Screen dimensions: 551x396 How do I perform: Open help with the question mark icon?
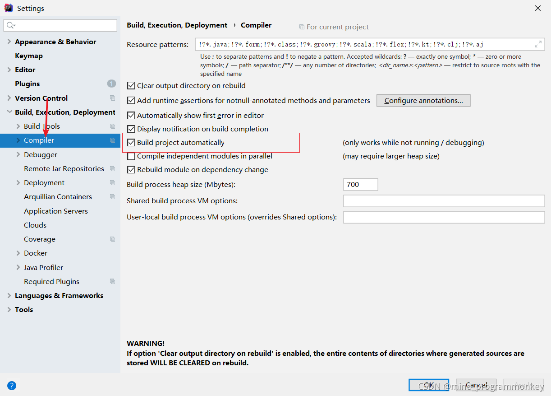point(12,386)
